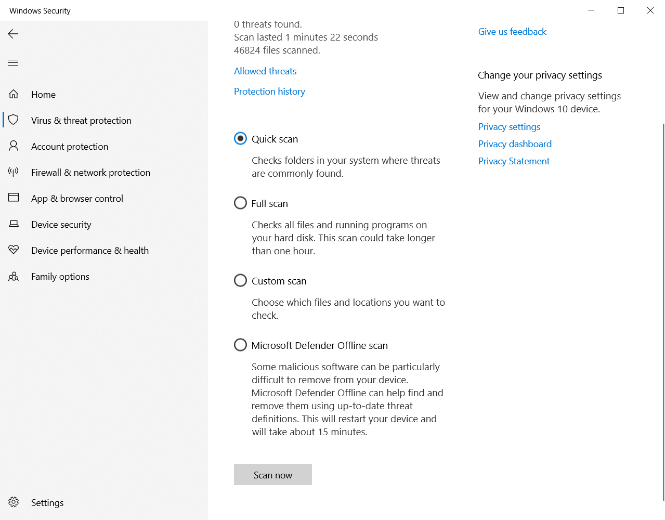
Task: Open Virus & threat protection page
Action: (104, 120)
